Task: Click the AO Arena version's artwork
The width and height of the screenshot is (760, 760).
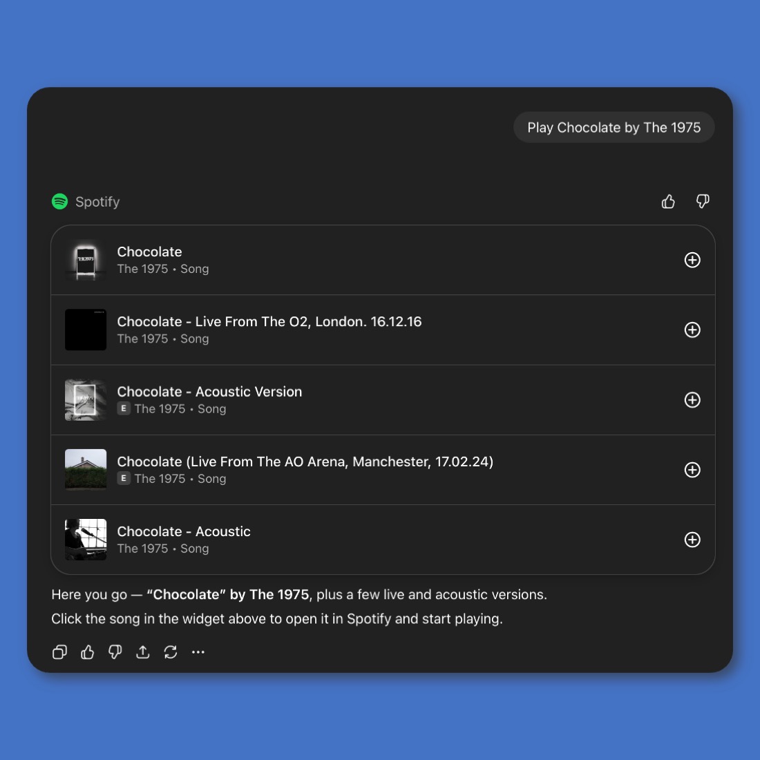Action: coord(86,470)
